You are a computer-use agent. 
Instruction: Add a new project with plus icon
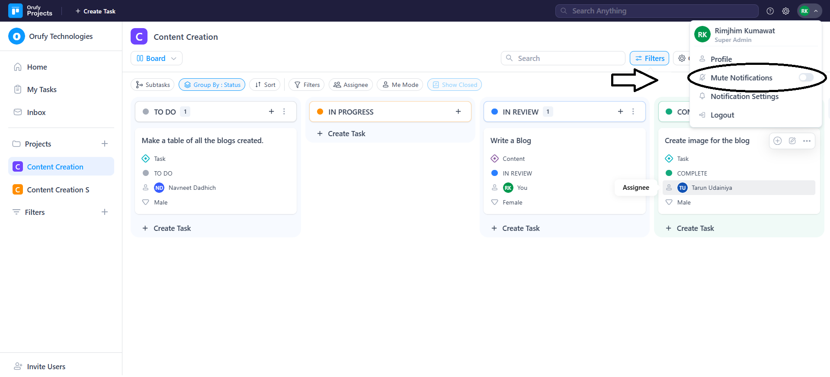click(x=105, y=144)
